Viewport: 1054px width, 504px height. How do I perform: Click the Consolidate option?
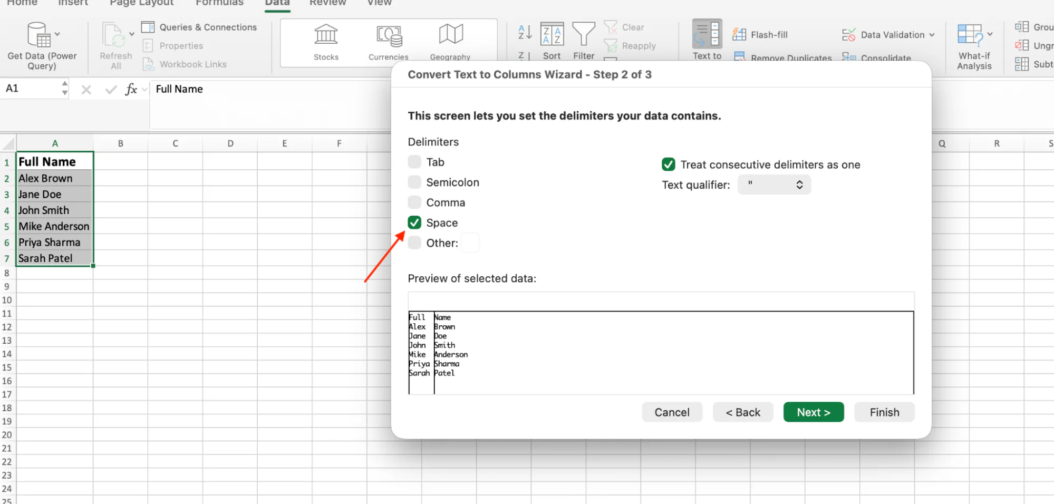tap(877, 57)
